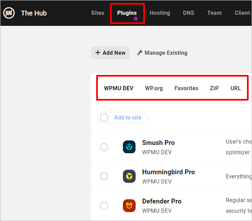This screenshot has height=221, width=252.
Task: Select the URL tab
Action: click(236, 88)
